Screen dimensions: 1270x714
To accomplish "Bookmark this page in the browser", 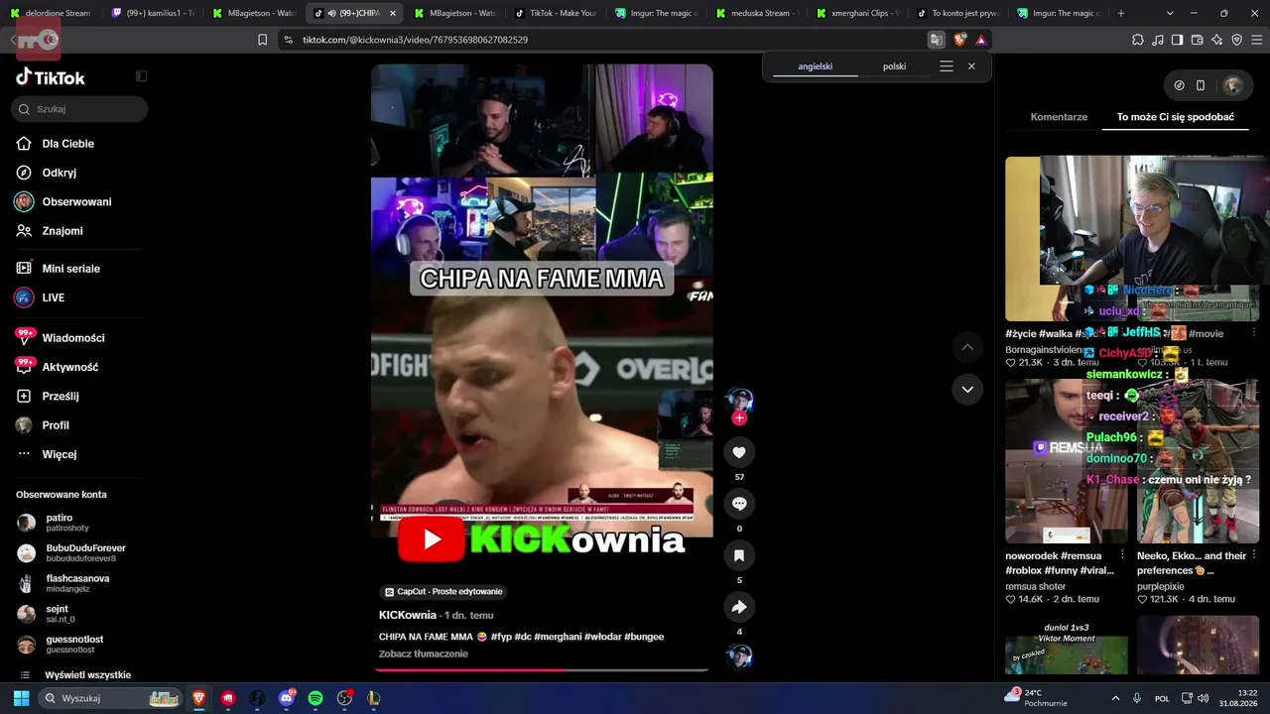I will 262,40.
